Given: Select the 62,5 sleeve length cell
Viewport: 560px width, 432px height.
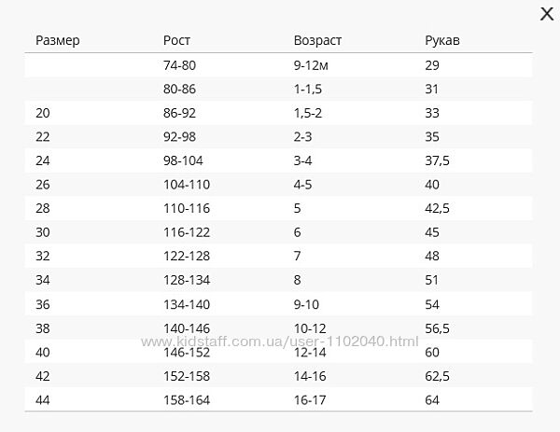Looking at the screenshot, I should click(x=437, y=375).
